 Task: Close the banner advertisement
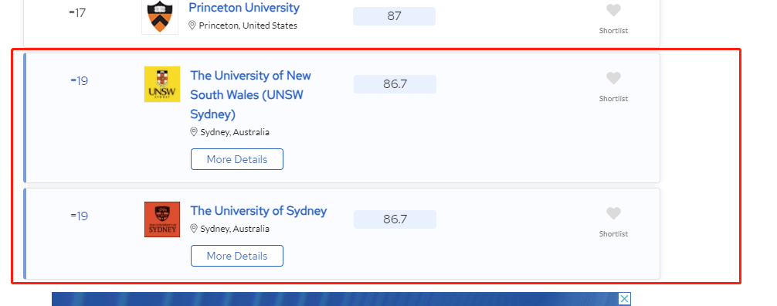[x=625, y=299]
